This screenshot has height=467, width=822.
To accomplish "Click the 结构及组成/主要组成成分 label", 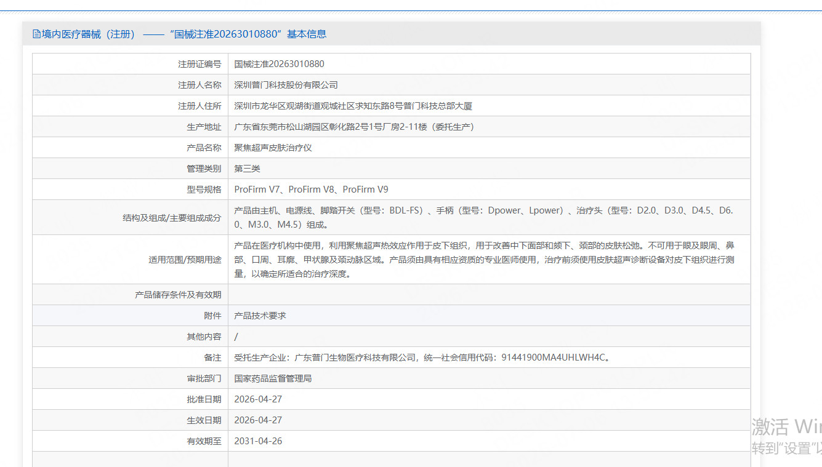I will click(172, 218).
